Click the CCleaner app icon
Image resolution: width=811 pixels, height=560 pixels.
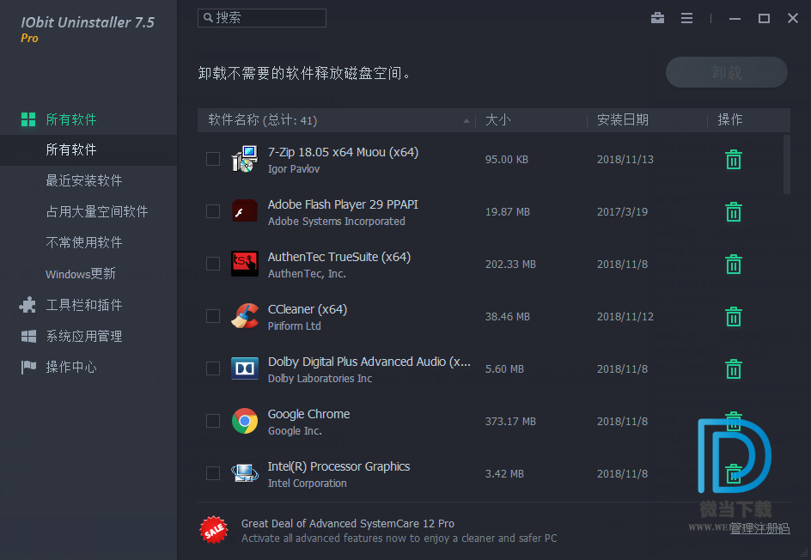tap(245, 316)
